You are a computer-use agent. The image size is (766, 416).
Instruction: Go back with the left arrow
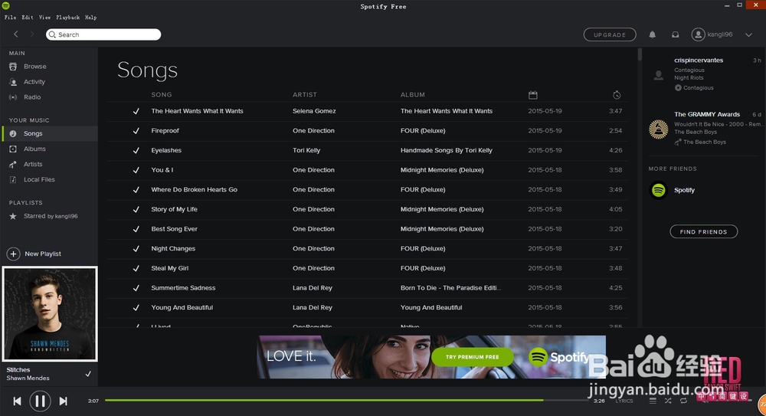[x=16, y=34]
